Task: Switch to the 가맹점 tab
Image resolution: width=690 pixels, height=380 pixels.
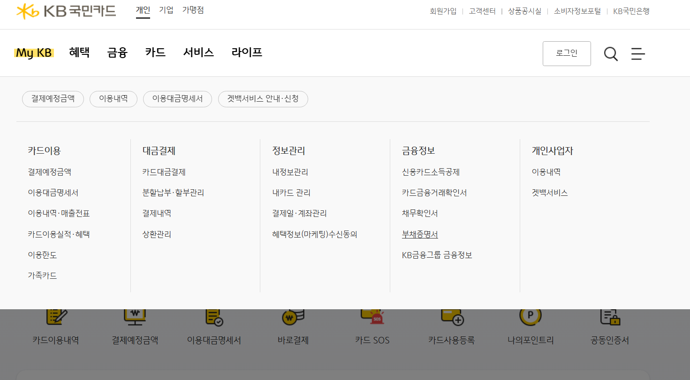Action: tap(193, 10)
